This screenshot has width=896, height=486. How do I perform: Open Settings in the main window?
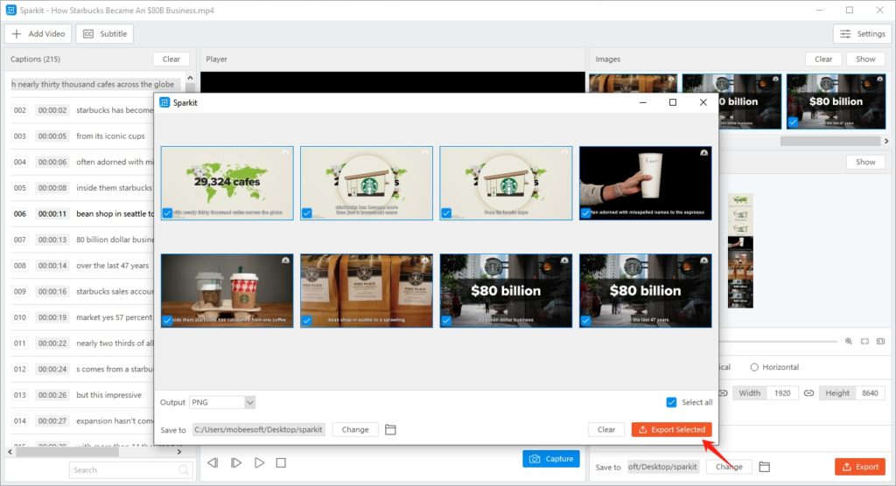point(862,34)
